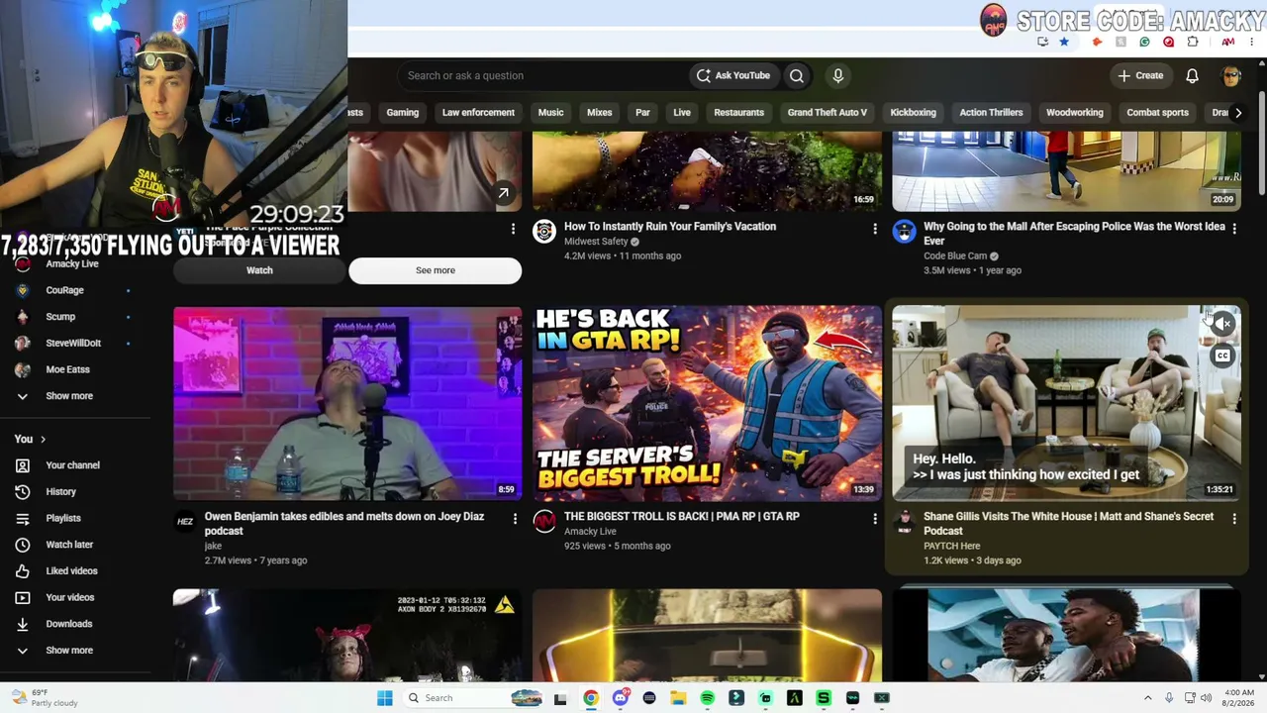Screen dimensions: 1267x713
Task: Start voice search with microphone icon
Action: coord(837,75)
